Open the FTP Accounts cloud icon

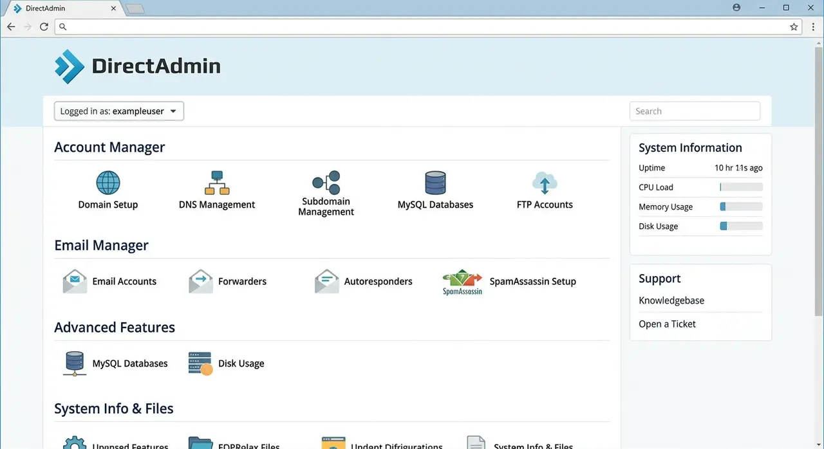tap(545, 183)
